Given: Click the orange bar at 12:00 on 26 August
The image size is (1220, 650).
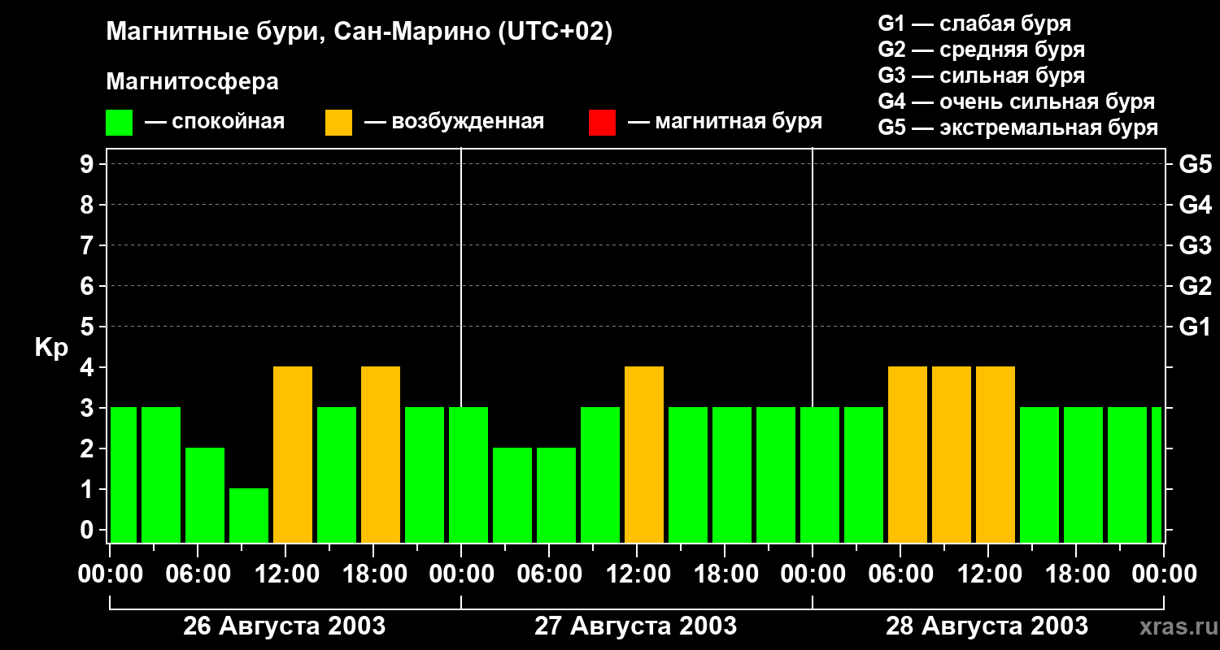Looking at the screenshot, I should (x=293, y=455).
